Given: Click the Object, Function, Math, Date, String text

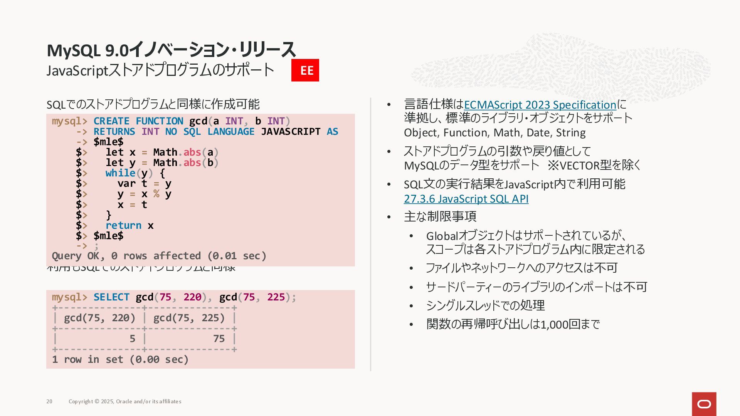Looking at the screenshot, I should [x=494, y=133].
